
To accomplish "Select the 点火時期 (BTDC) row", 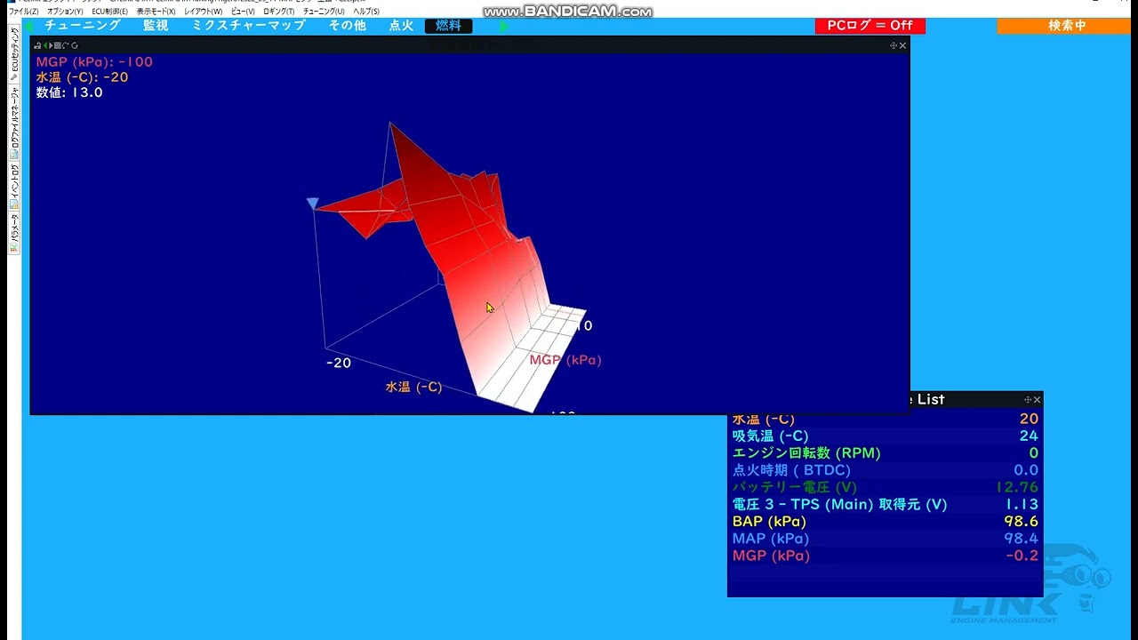I will (x=885, y=470).
